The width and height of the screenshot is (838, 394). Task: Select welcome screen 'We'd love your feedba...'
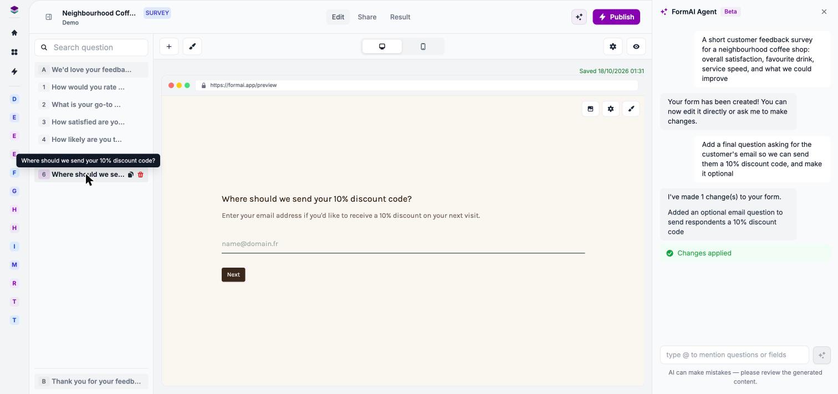pyautogui.click(x=91, y=70)
